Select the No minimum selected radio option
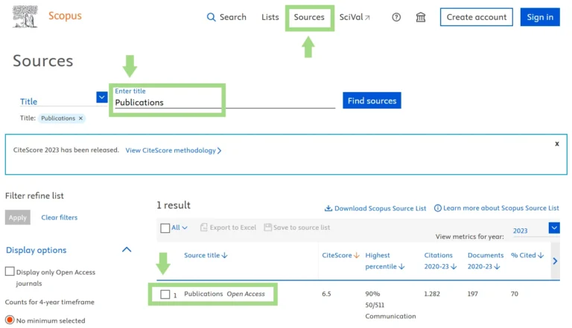The width and height of the screenshot is (572, 328). click(x=10, y=321)
